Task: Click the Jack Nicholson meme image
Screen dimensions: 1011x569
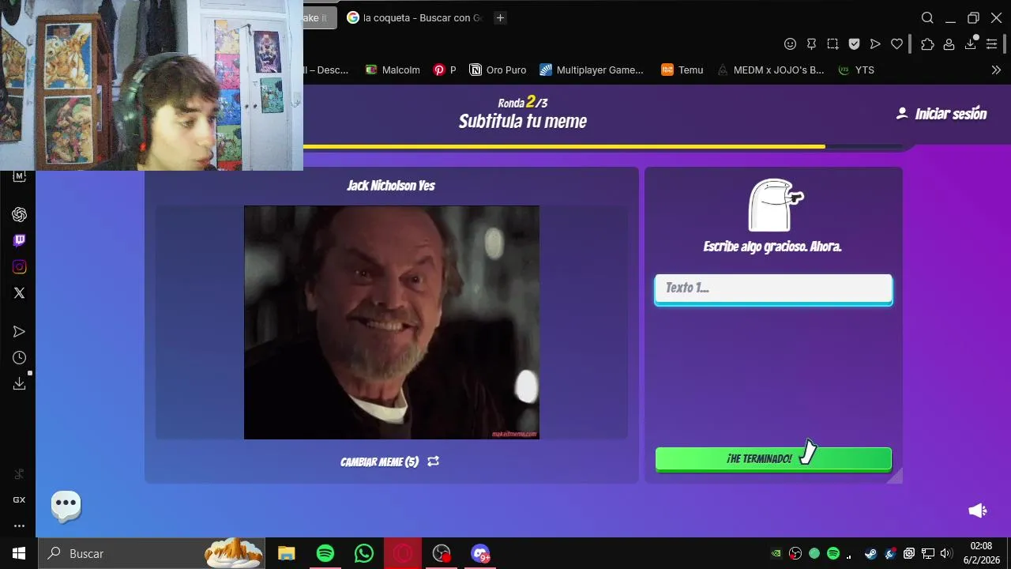Action: pyautogui.click(x=392, y=322)
